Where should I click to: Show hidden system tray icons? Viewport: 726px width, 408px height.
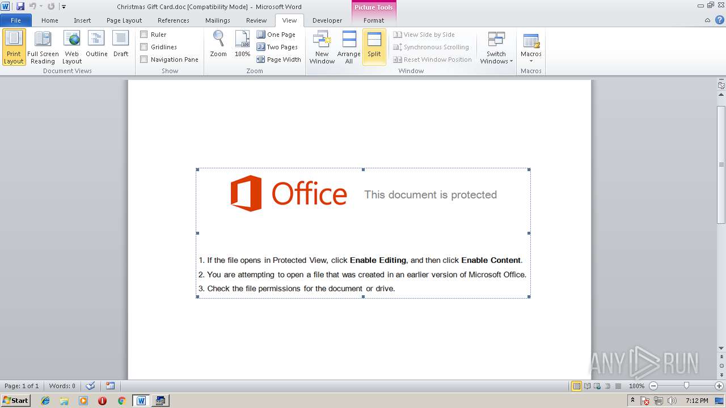pos(633,400)
